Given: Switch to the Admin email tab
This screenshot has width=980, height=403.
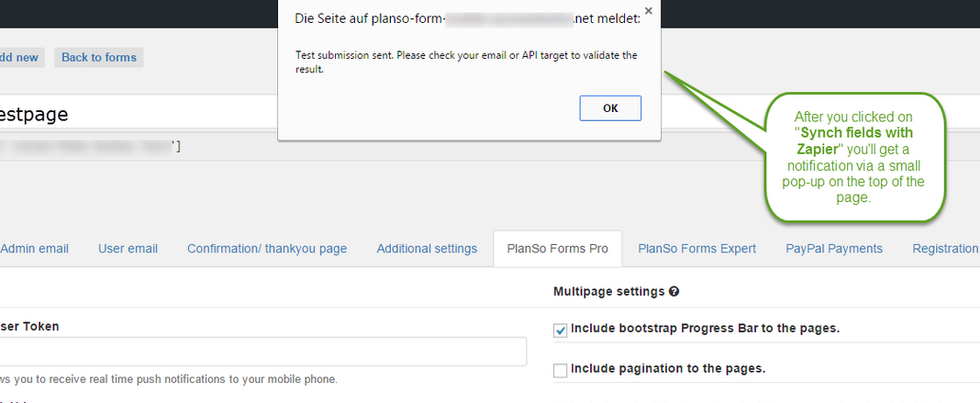Looking at the screenshot, I should click(34, 249).
